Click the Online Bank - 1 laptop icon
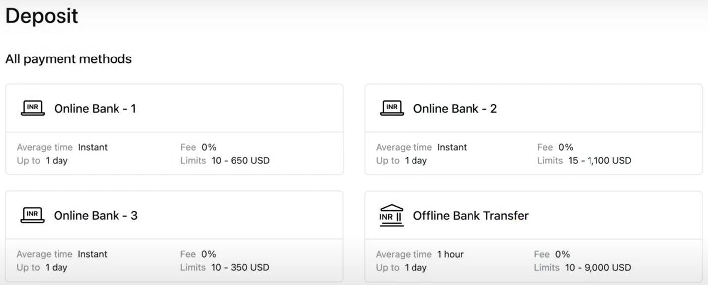 coord(33,108)
